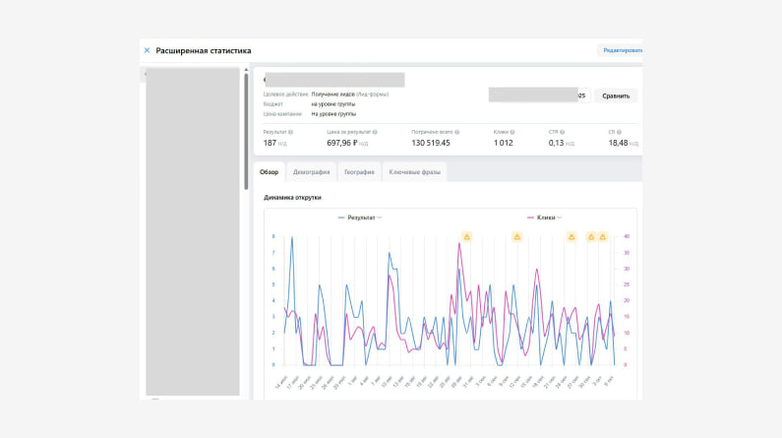Click info icon next to CR metric
Image resolution: width=782 pixels, height=438 pixels.
click(x=621, y=132)
